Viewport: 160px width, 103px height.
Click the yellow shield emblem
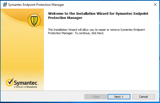34,20
